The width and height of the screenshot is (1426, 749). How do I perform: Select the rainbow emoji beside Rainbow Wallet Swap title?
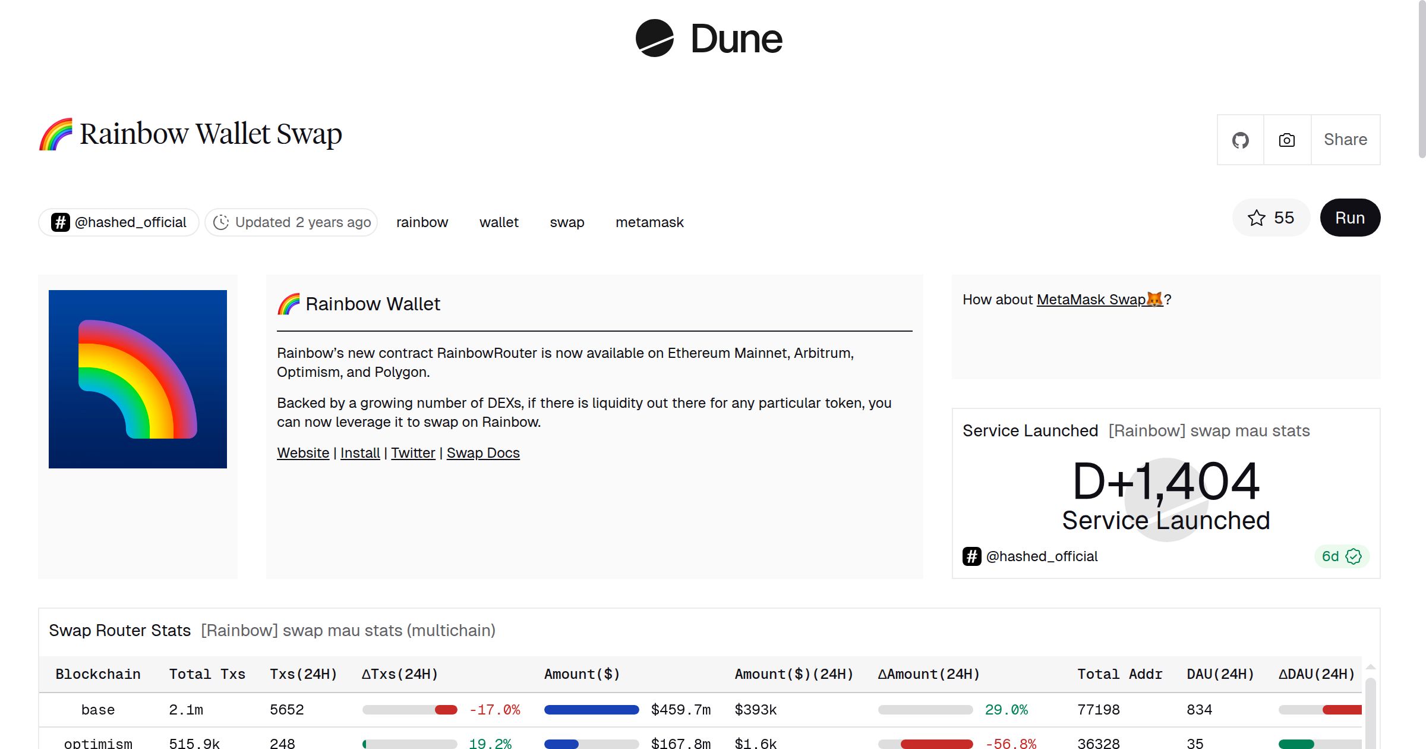point(55,134)
